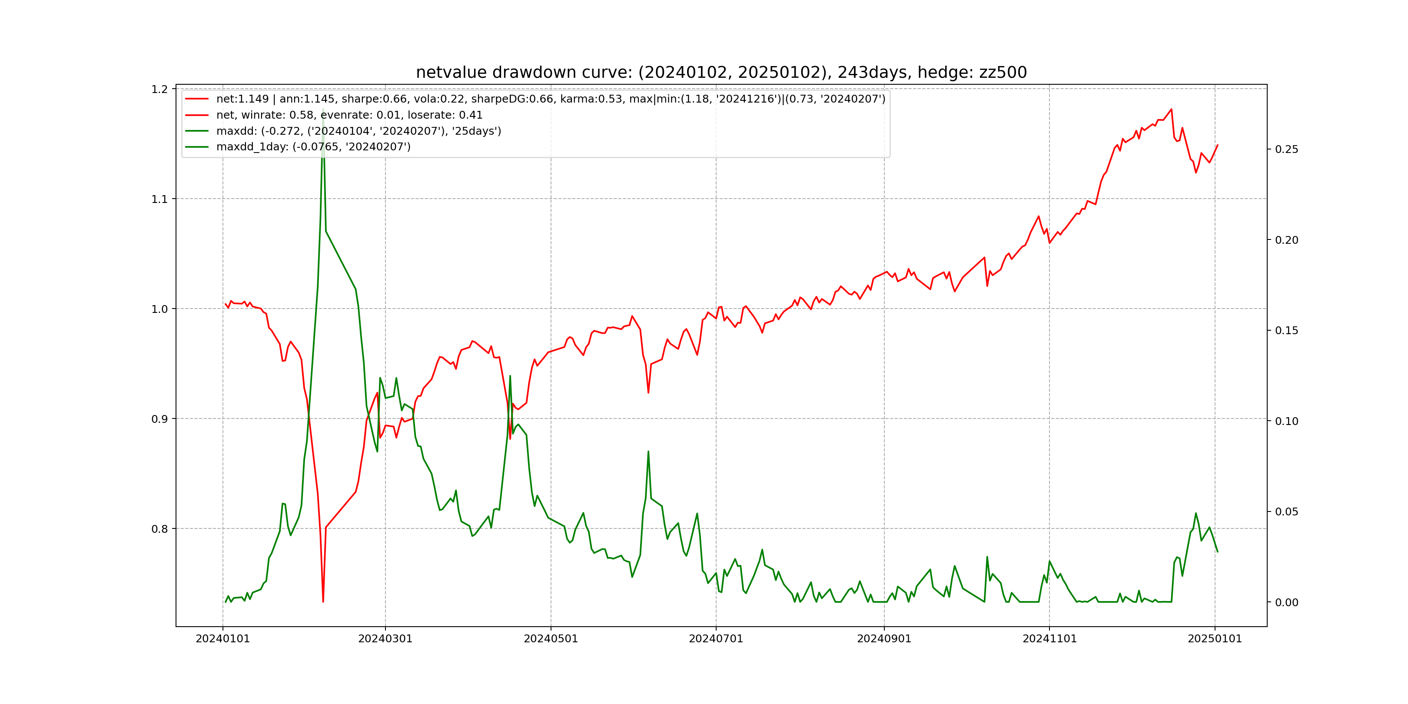Screen dimensions: 1408x704
Task: Click the 20241101 x-axis date label
Action: pyautogui.click(x=1049, y=639)
